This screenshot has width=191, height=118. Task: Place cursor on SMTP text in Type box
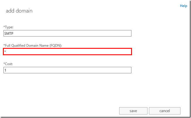click(x=9, y=34)
